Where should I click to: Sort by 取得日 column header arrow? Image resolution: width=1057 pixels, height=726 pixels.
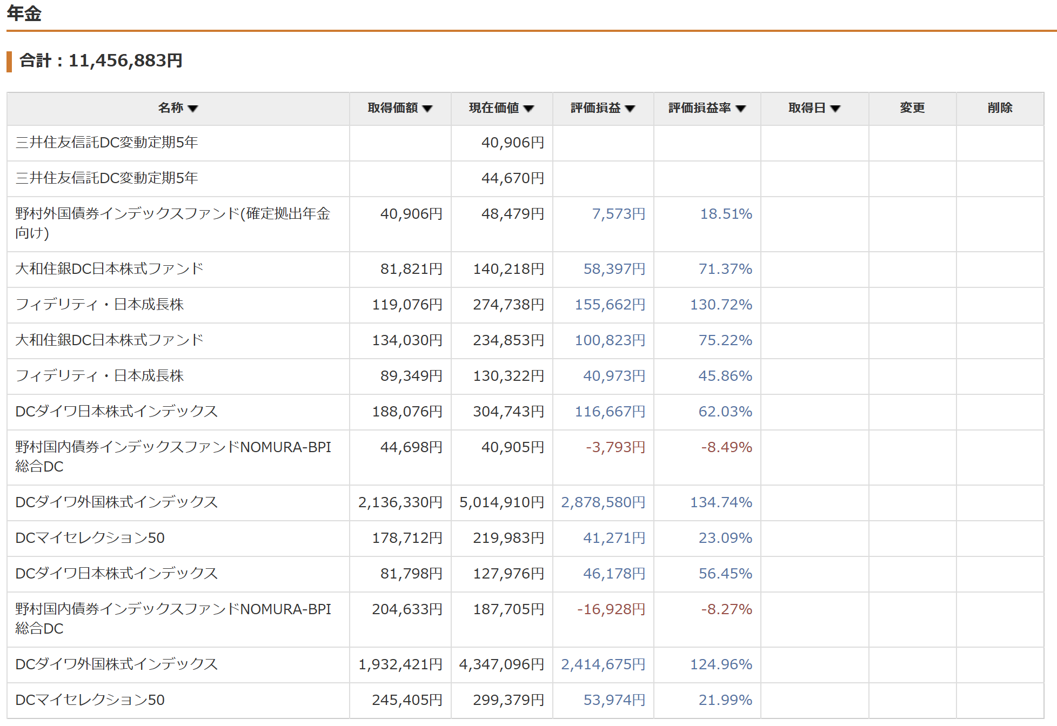(835, 109)
